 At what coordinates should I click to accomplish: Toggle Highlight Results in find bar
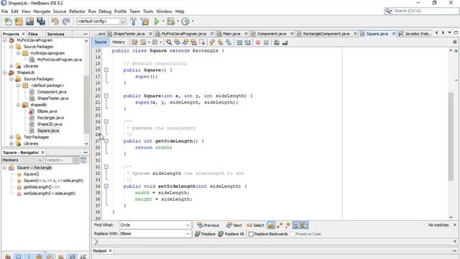tap(296, 225)
